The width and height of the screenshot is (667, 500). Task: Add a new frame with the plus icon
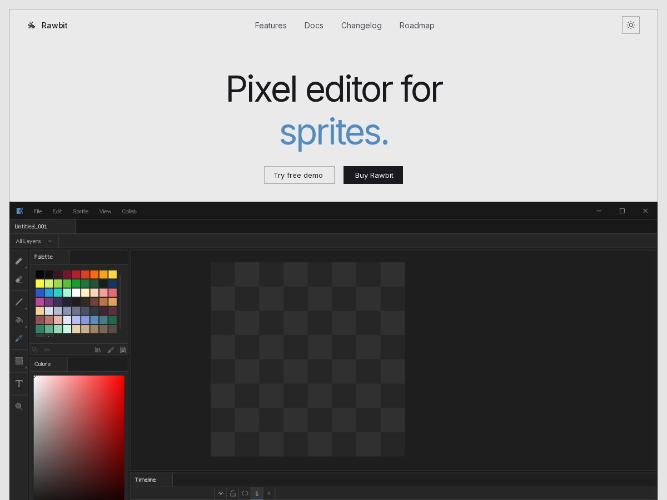tap(269, 493)
